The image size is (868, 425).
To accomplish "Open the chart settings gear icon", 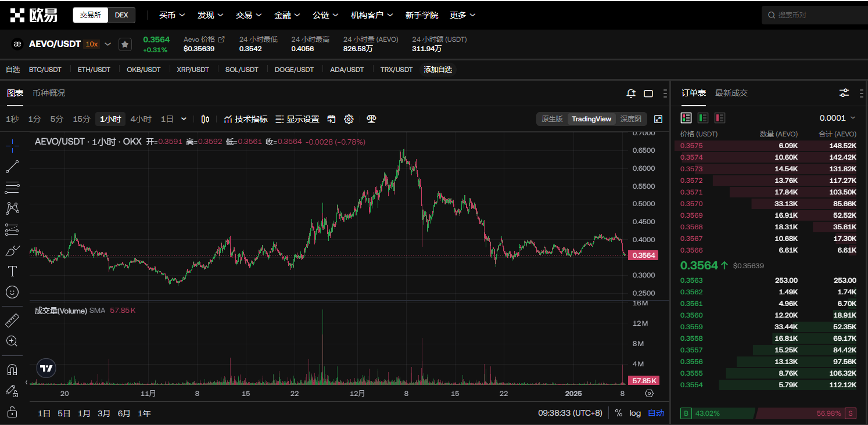I will 349,119.
